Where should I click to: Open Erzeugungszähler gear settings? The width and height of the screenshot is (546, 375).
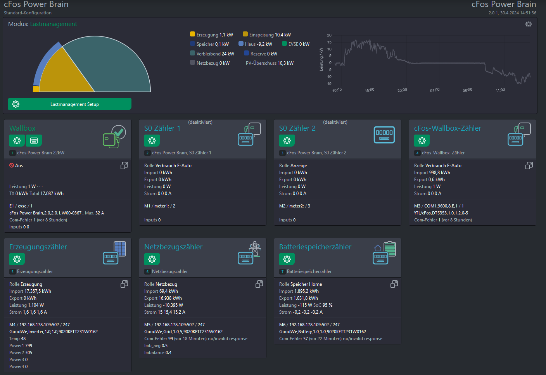point(17,259)
